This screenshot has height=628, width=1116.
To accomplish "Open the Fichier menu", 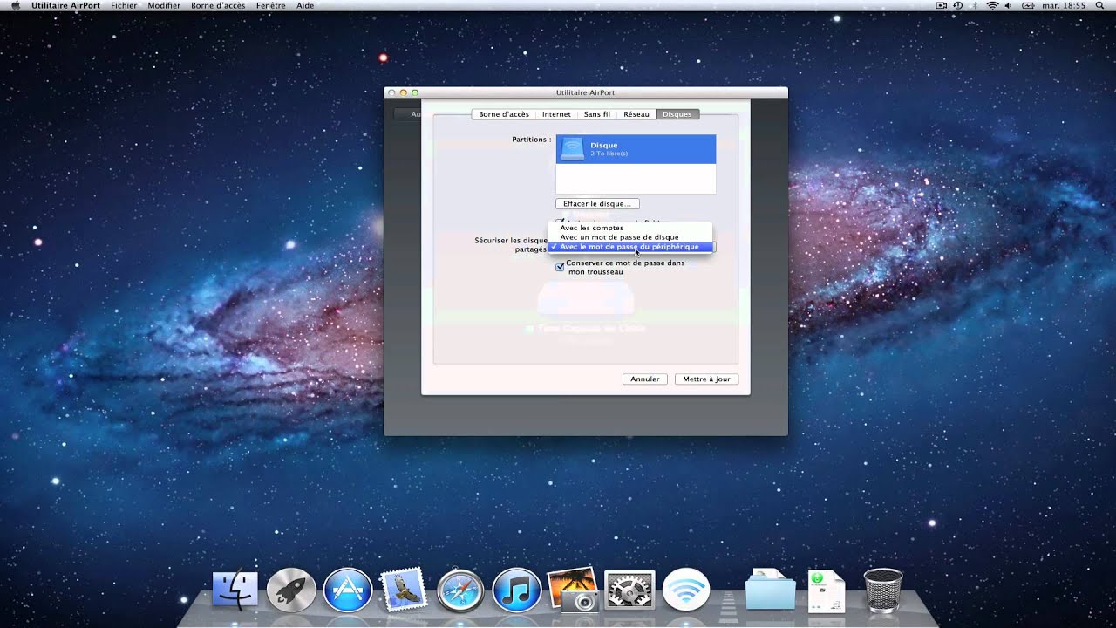I will pyautogui.click(x=124, y=5).
